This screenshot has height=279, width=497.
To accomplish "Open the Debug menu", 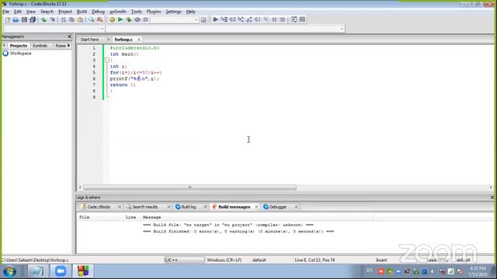I will pos(98,12).
